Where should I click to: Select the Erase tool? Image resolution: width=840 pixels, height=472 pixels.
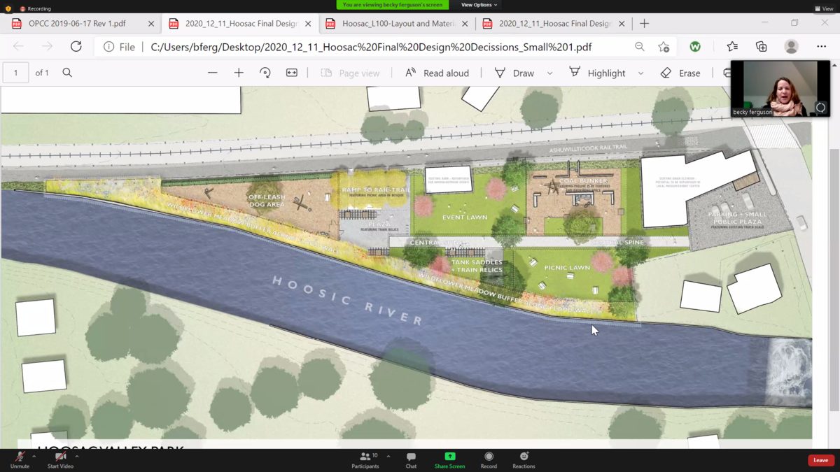tap(680, 73)
